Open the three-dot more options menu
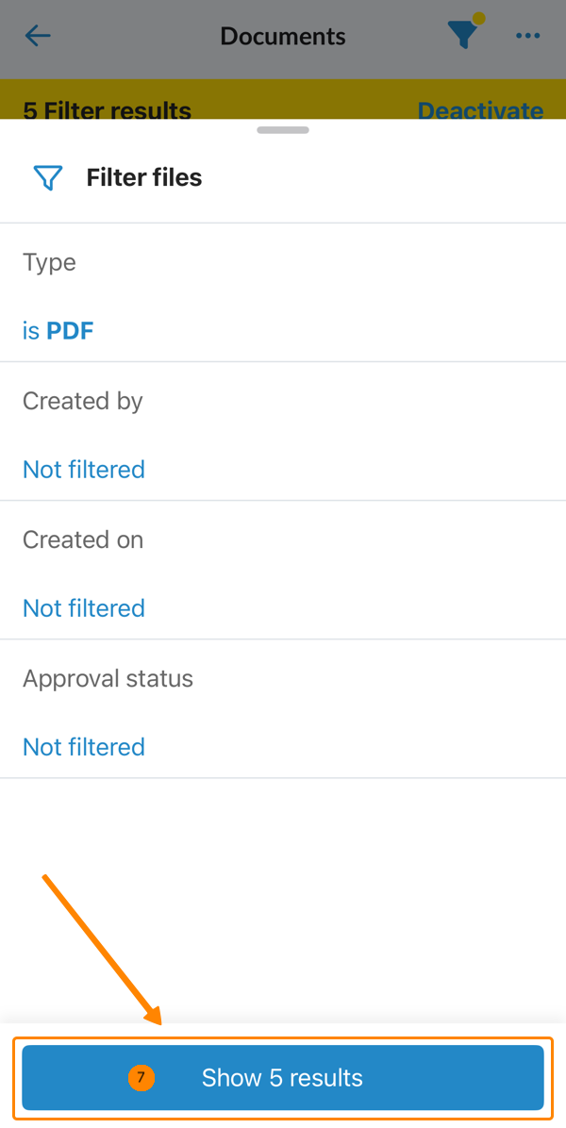 pos(527,37)
